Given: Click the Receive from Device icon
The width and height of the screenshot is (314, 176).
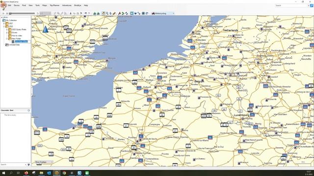Looking at the screenshot, I should [x=98, y=13].
